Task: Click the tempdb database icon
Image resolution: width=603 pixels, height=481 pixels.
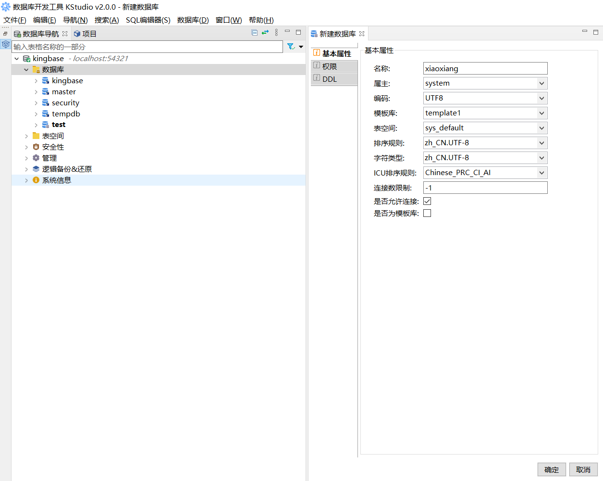Action: coord(46,114)
